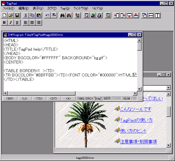Click the <IMG SRC="[file]" status field
The height and width of the screenshot is (161, 175).
pyautogui.click(x=89, y=99)
